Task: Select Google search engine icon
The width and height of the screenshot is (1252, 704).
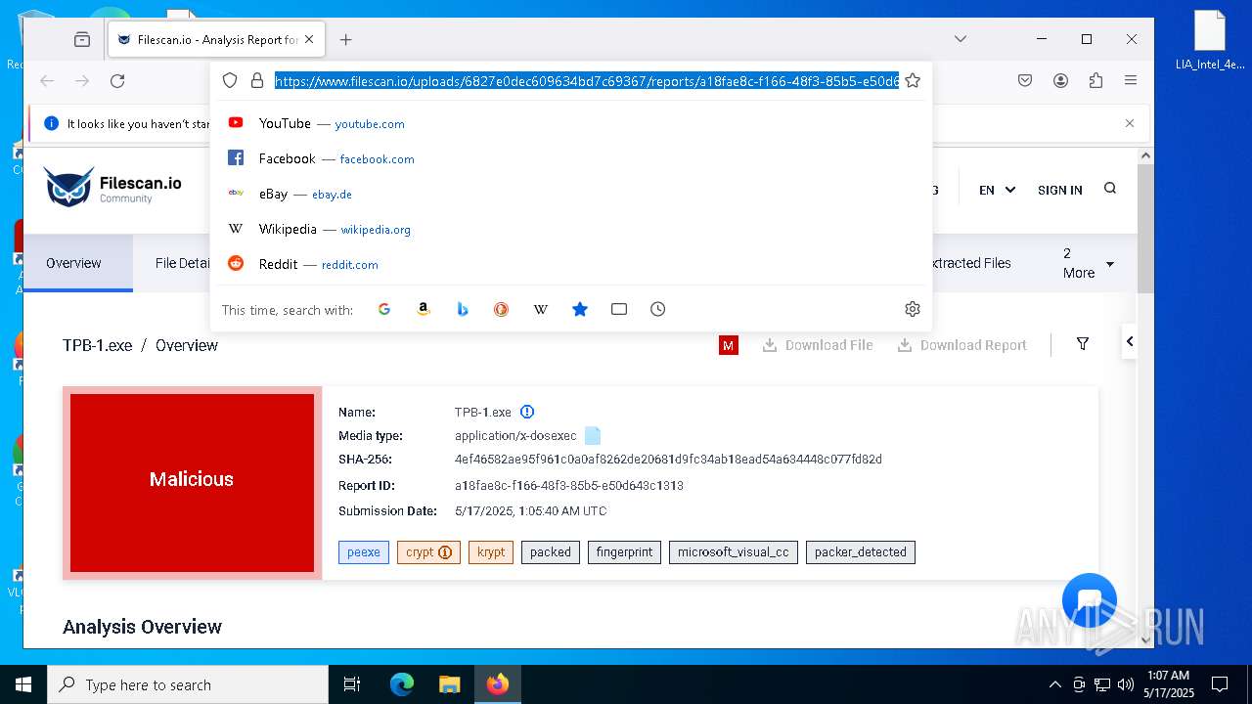Action: 384,309
